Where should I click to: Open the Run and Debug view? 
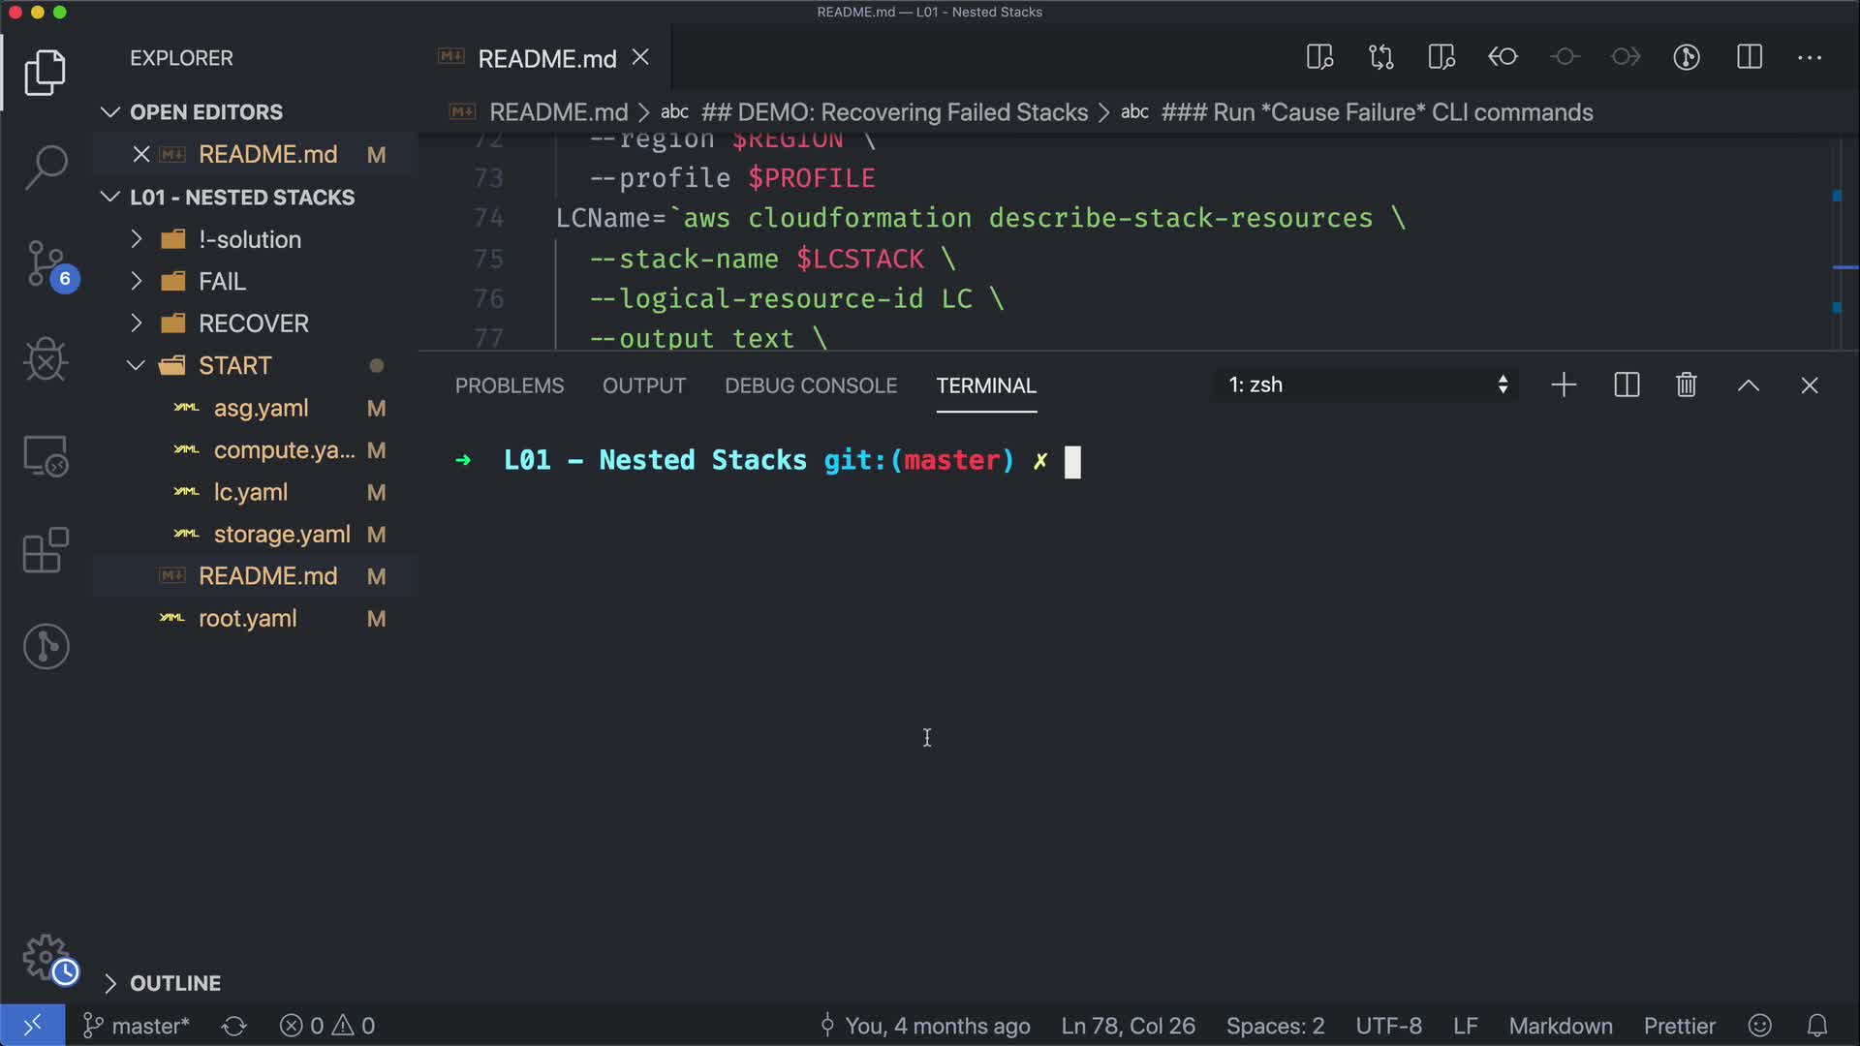tap(46, 360)
